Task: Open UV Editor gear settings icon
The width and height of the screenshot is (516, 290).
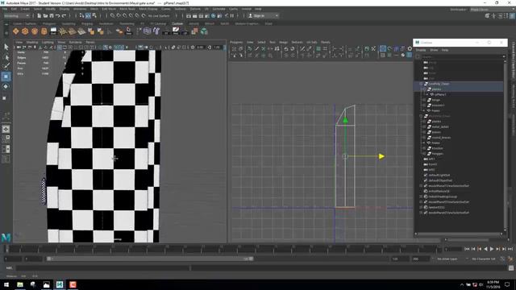Action: (x=410, y=48)
